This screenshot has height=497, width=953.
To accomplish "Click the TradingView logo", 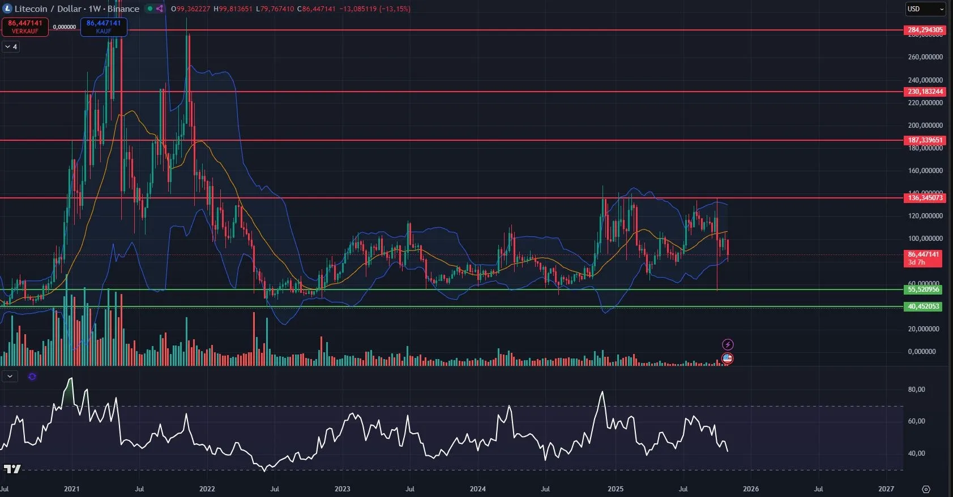I will pos(12,469).
